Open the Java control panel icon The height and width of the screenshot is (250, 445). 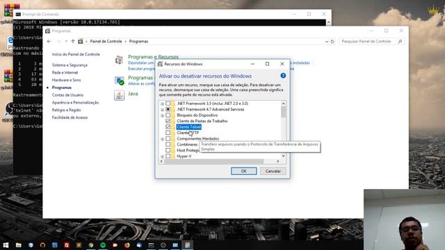119,95
